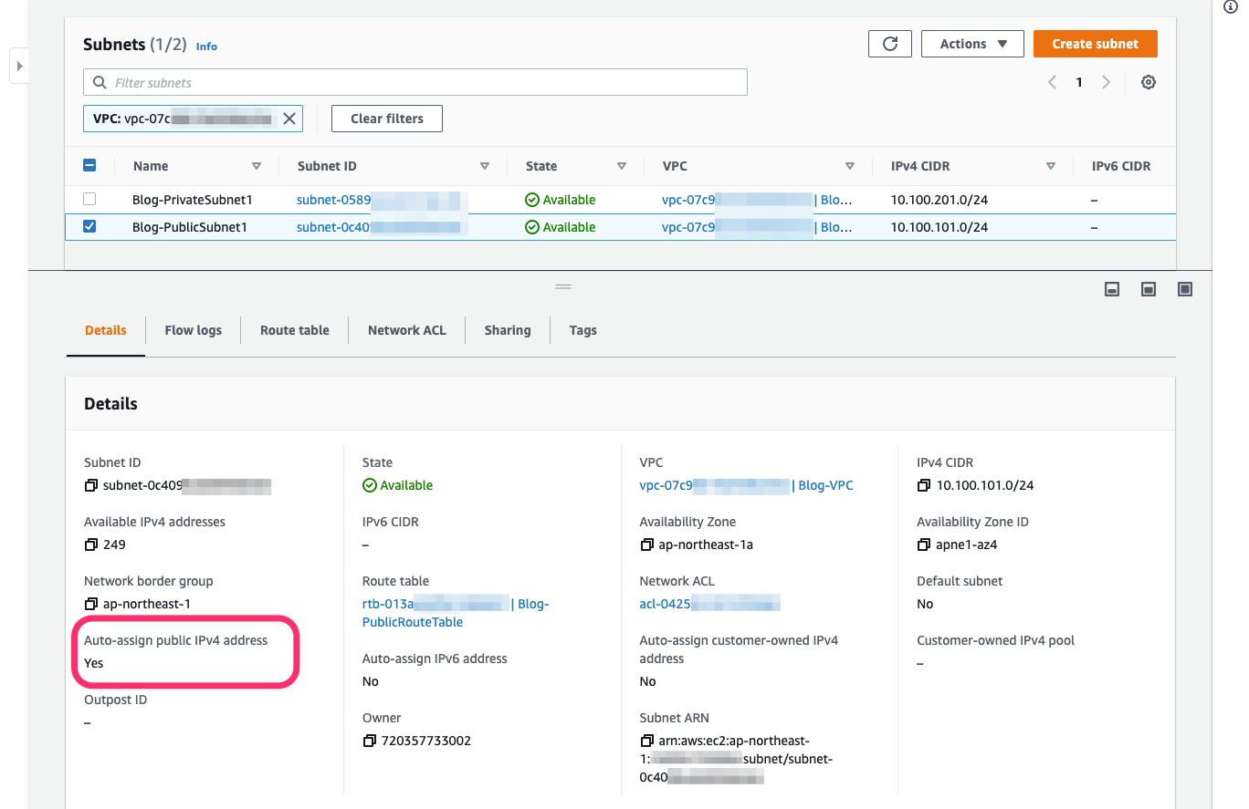Viewport: 1249px width, 809px height.
Task: Focus the Filter subnets search field
Action: click(x=415, y=82)
